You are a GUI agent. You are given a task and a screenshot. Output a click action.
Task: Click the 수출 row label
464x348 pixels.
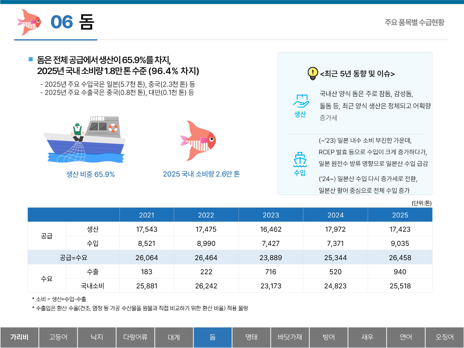click(92, 272)
